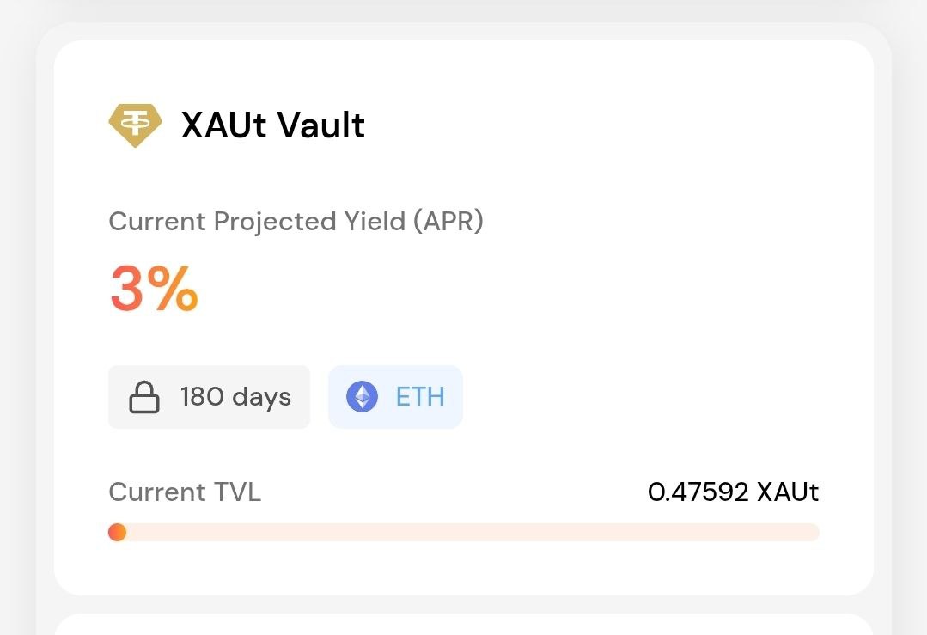Click the gold Tether XAUt logo icon

click(135, 125)
